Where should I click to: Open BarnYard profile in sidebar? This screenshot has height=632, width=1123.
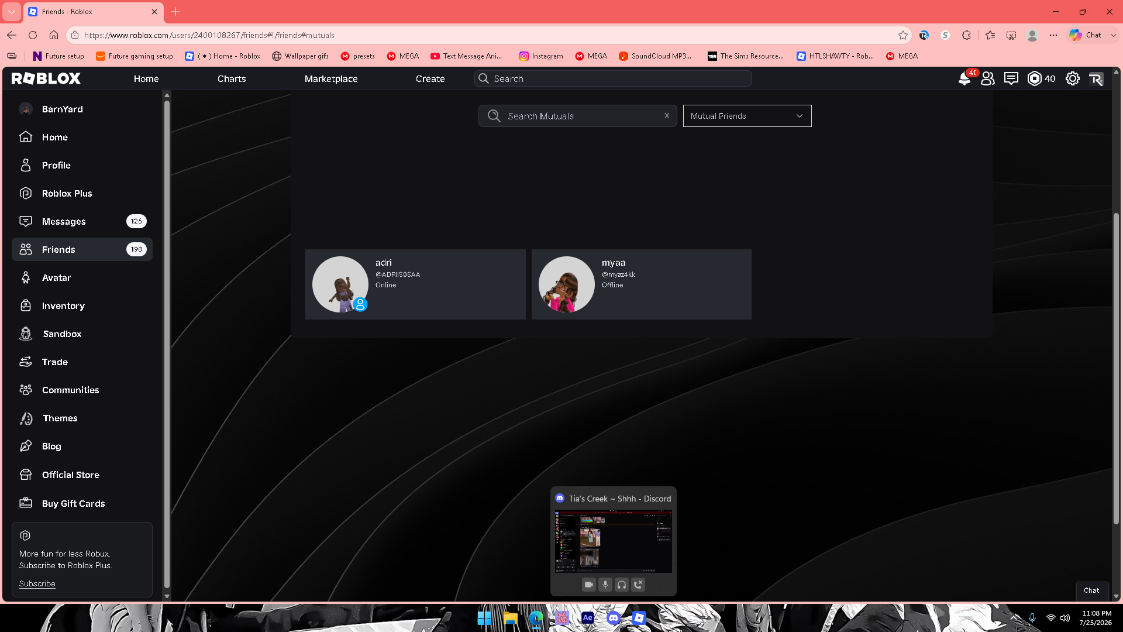click(82, 109)
